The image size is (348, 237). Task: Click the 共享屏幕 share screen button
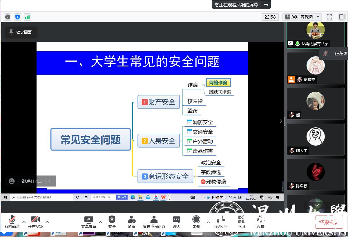(x=88, y=222)
